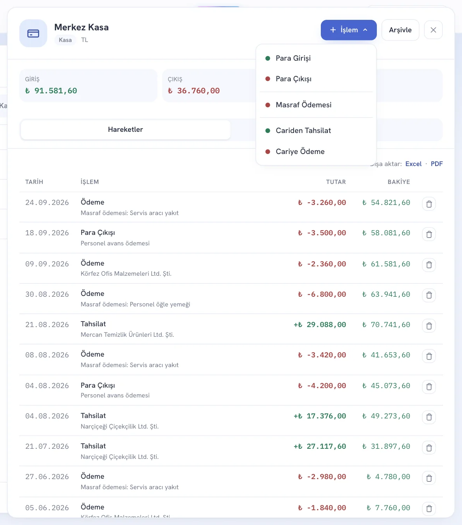
Task: Switch to the Hareketler tab
Action: coord(125,129)
